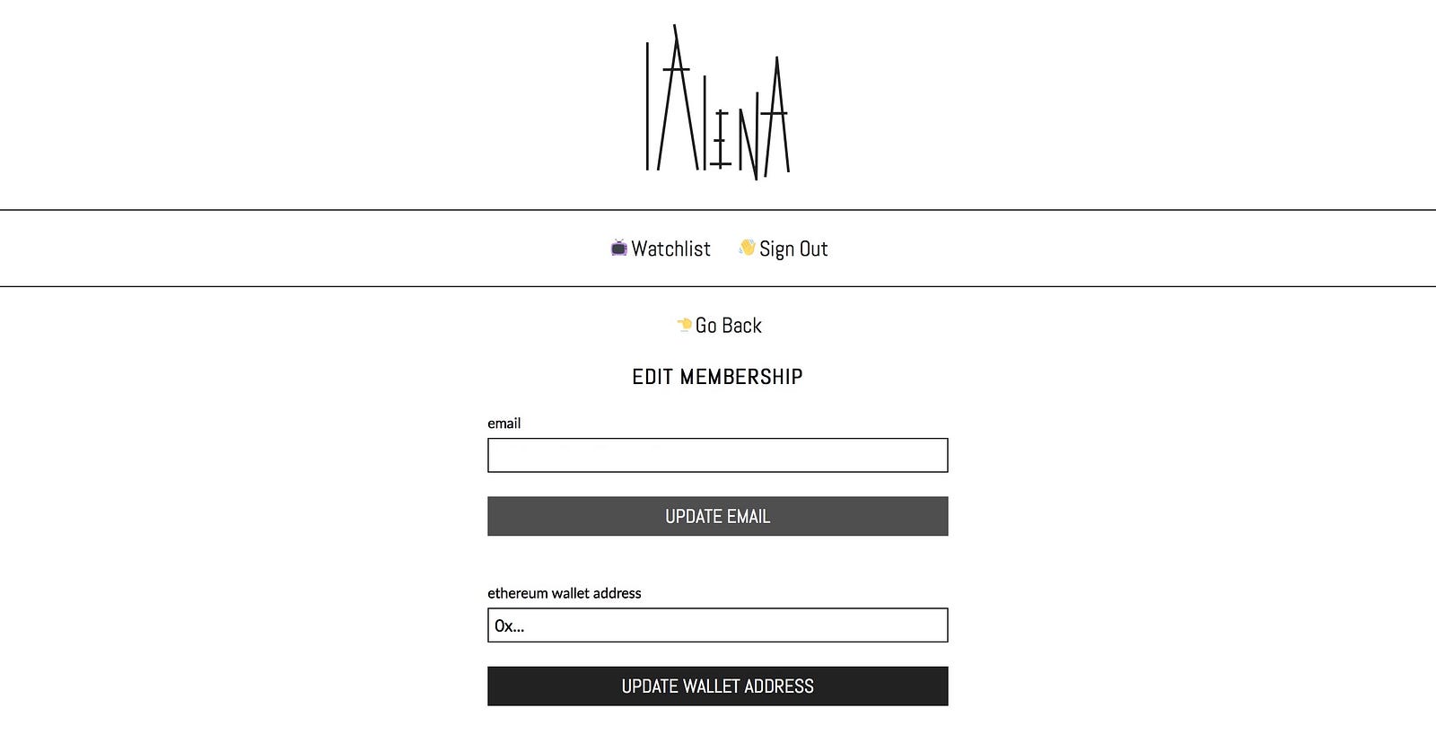Click the word Out in Sign Out

[813, 249]
